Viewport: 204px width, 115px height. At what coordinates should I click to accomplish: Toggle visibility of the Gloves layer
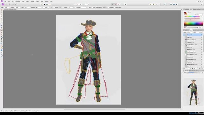pos(202,57)
